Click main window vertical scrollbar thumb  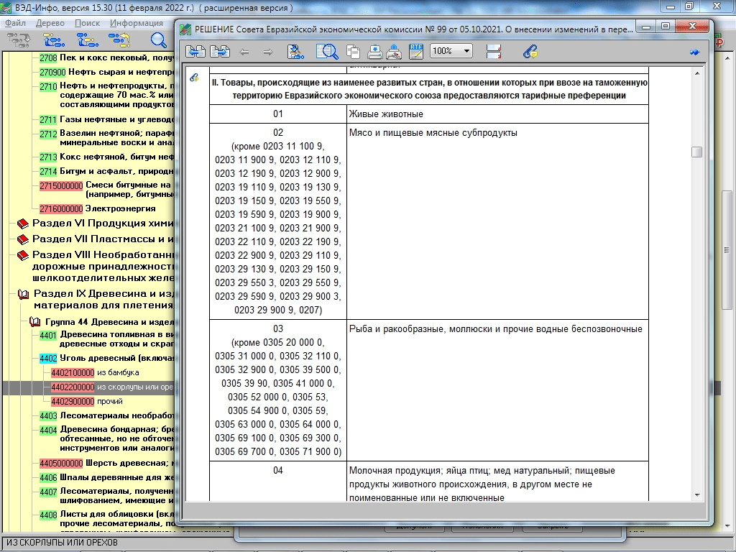pyautogui.click(x=727, y=249)
